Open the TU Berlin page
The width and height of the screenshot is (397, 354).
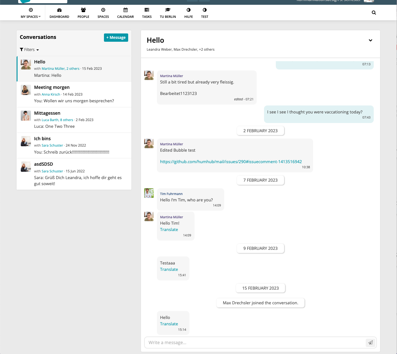[168, 13]
